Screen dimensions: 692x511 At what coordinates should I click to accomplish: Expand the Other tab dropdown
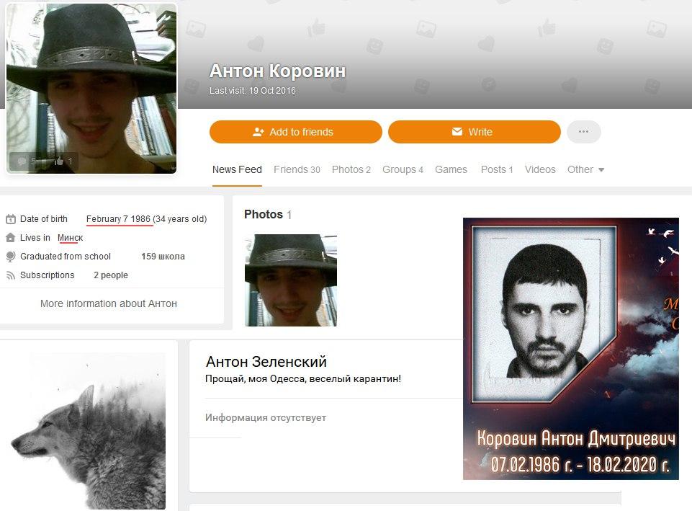coord(585,169)
